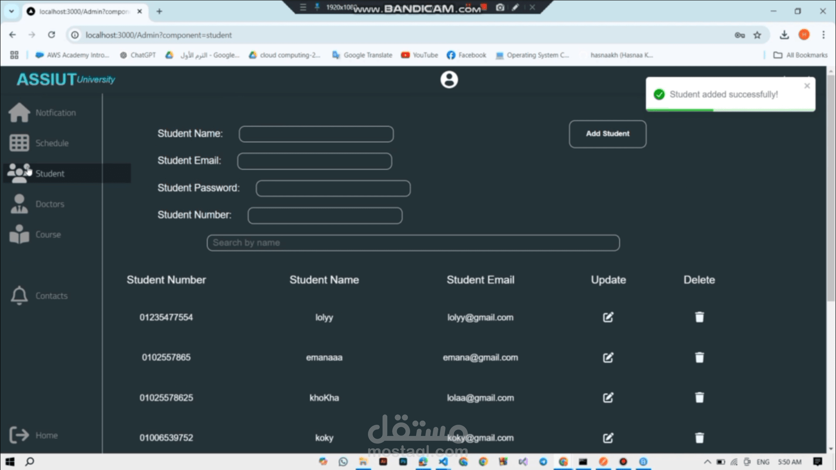This screenshot has height=470, width=836.
Task: Select Course in the sidebar menu
Action: (48, 235)
